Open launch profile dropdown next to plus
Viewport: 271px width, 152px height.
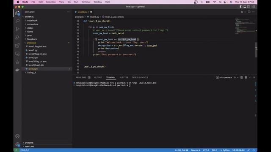(x=238, y=78)
